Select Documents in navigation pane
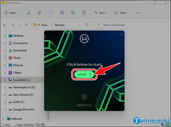The width and height of the screenshot is (171, 127). [20, 43]
